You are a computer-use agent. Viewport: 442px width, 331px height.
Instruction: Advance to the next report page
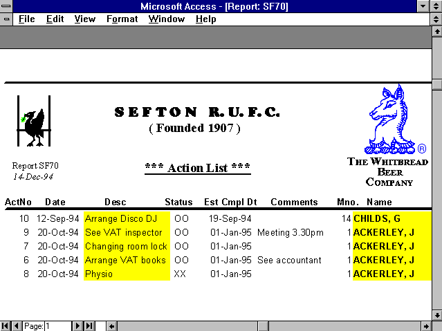(x=78, y=325)
